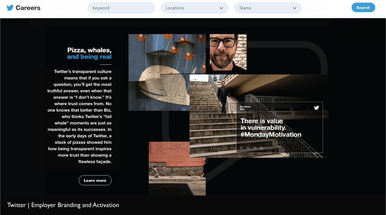Click the retweet icon on Biz Stone tweet

pos(248,148)
